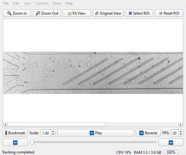Open the File menu
The height and width of the screenshot is (155, 186).
pos(6,3)
